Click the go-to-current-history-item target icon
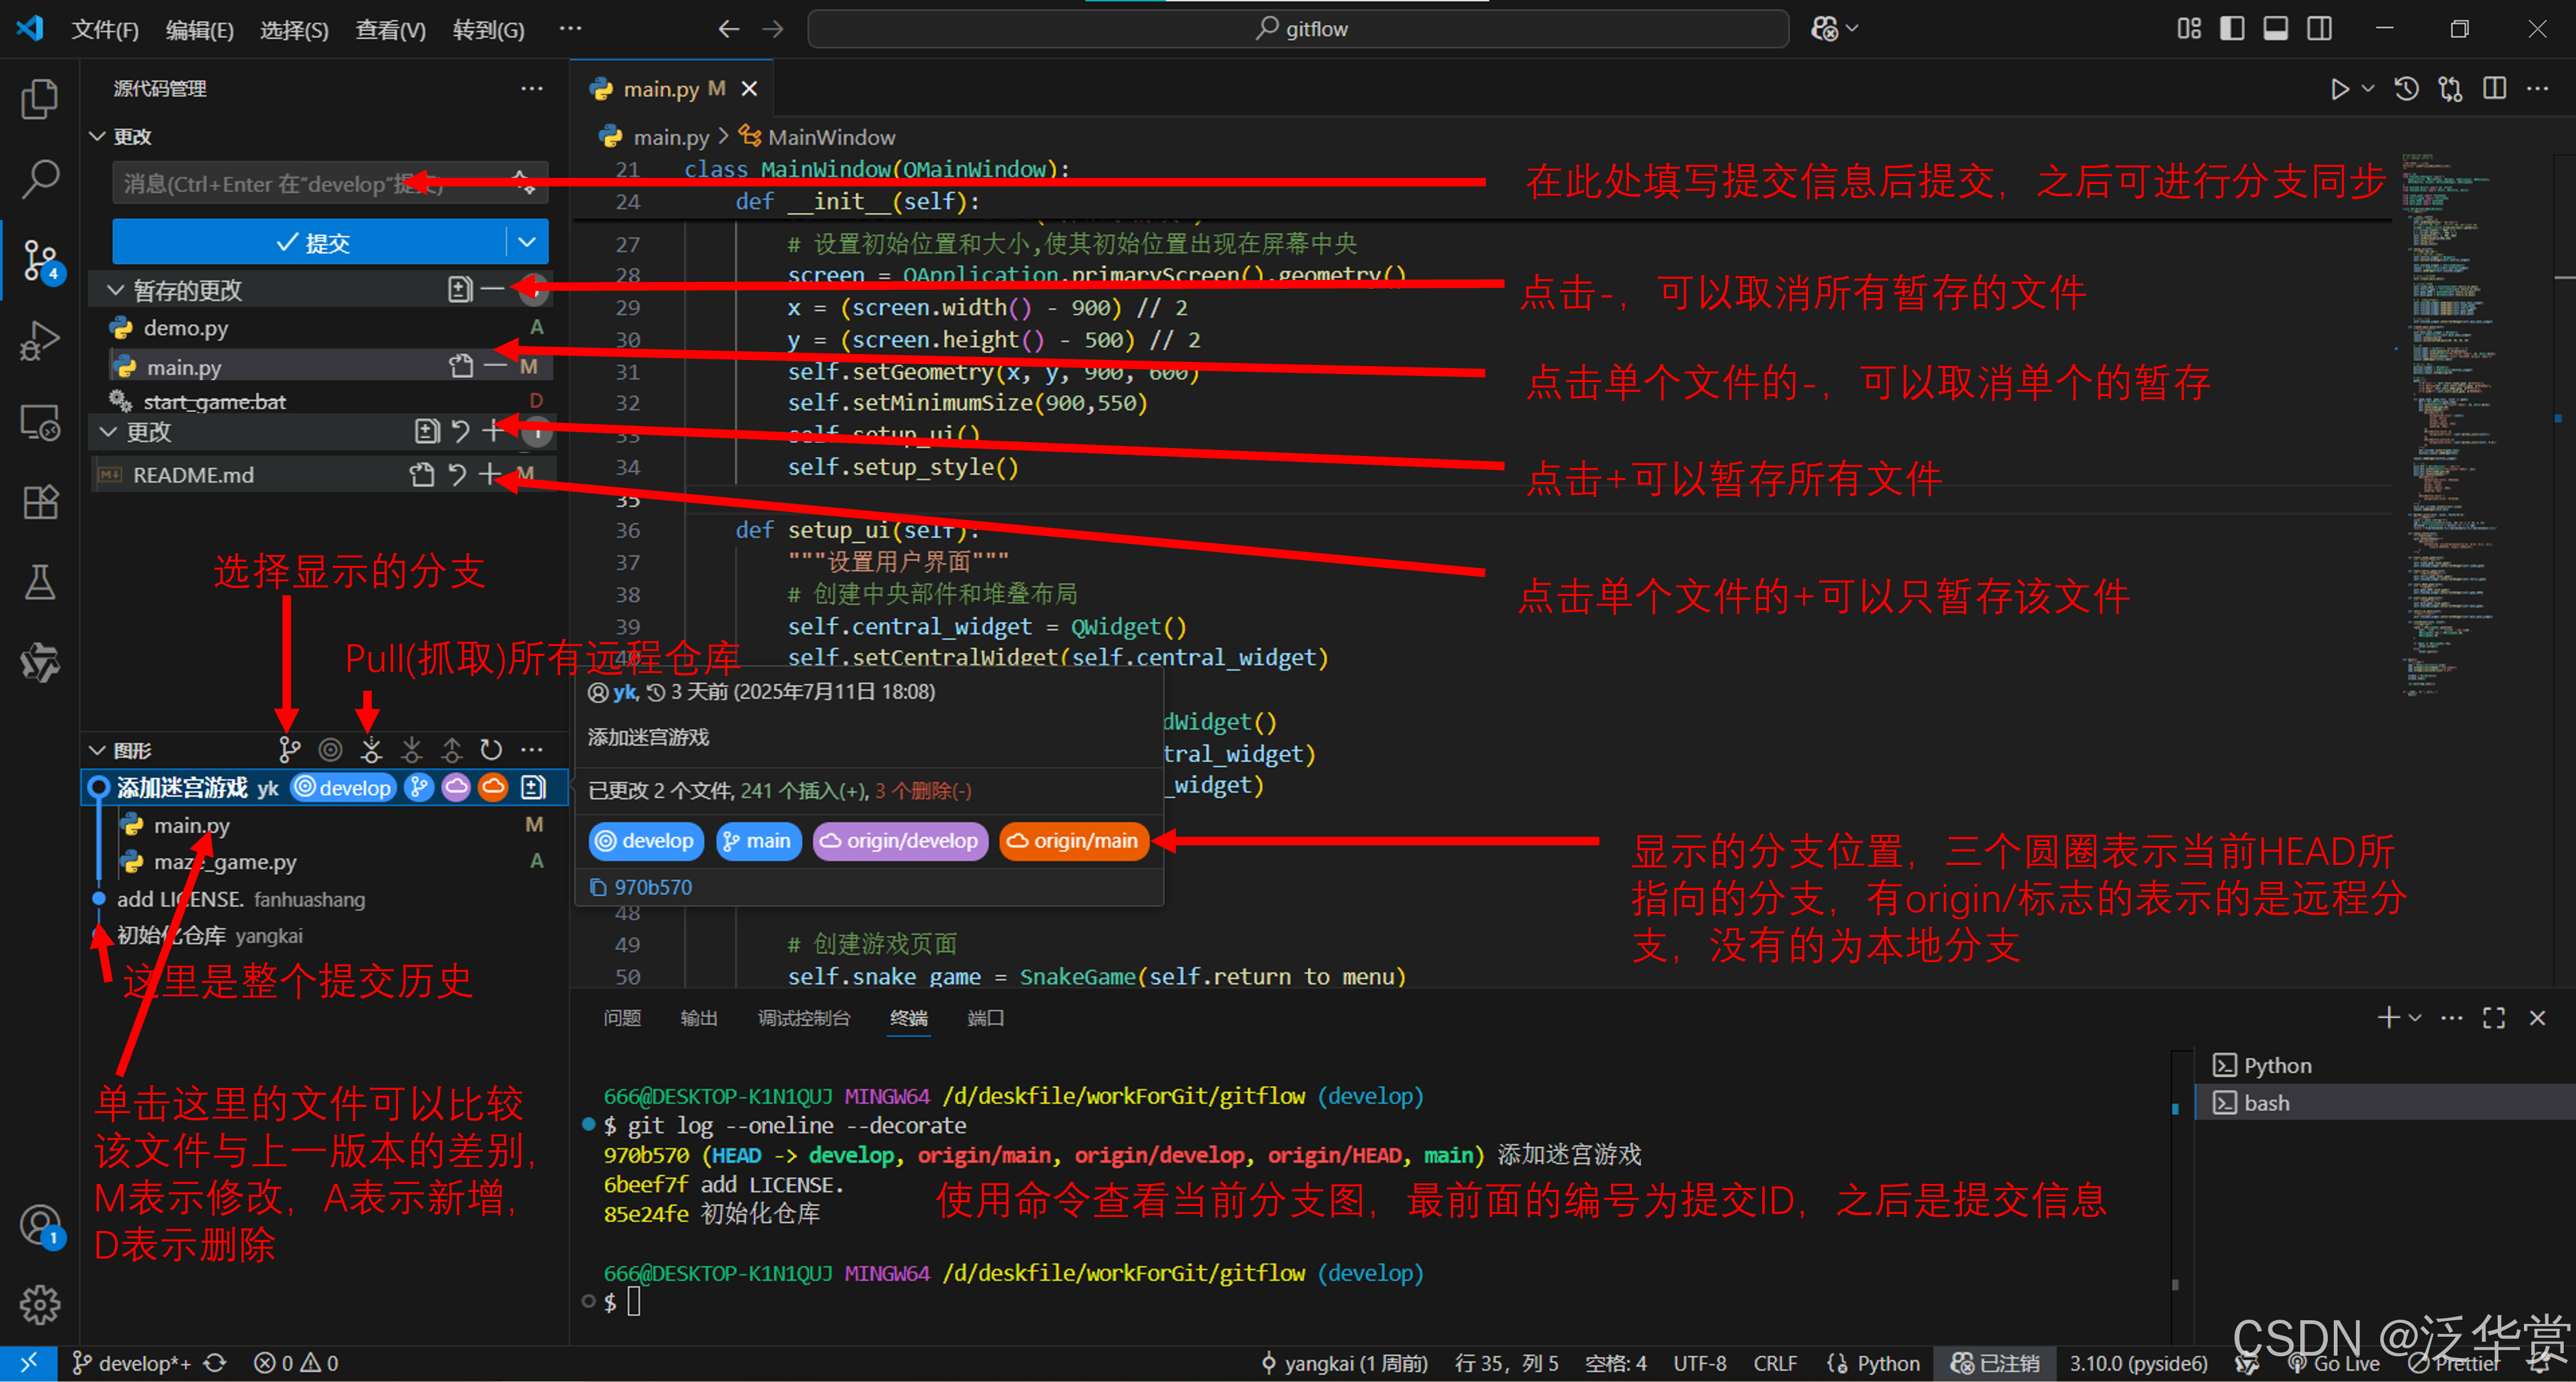The image size is (2576, 1382). pyautogui.click(x=330, y=749)
